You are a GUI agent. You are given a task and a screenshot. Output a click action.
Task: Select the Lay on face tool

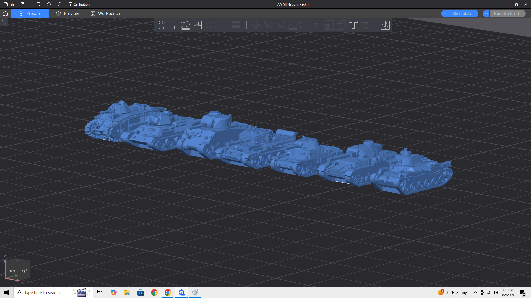292,25
